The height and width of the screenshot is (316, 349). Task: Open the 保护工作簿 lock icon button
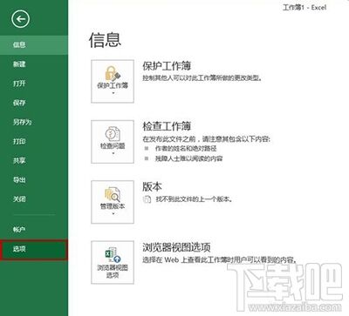(113, 81)
